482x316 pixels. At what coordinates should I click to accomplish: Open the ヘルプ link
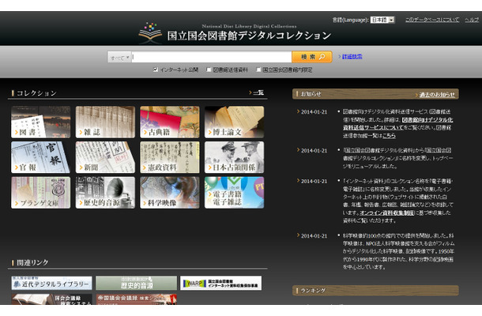(x=472, y=20)
